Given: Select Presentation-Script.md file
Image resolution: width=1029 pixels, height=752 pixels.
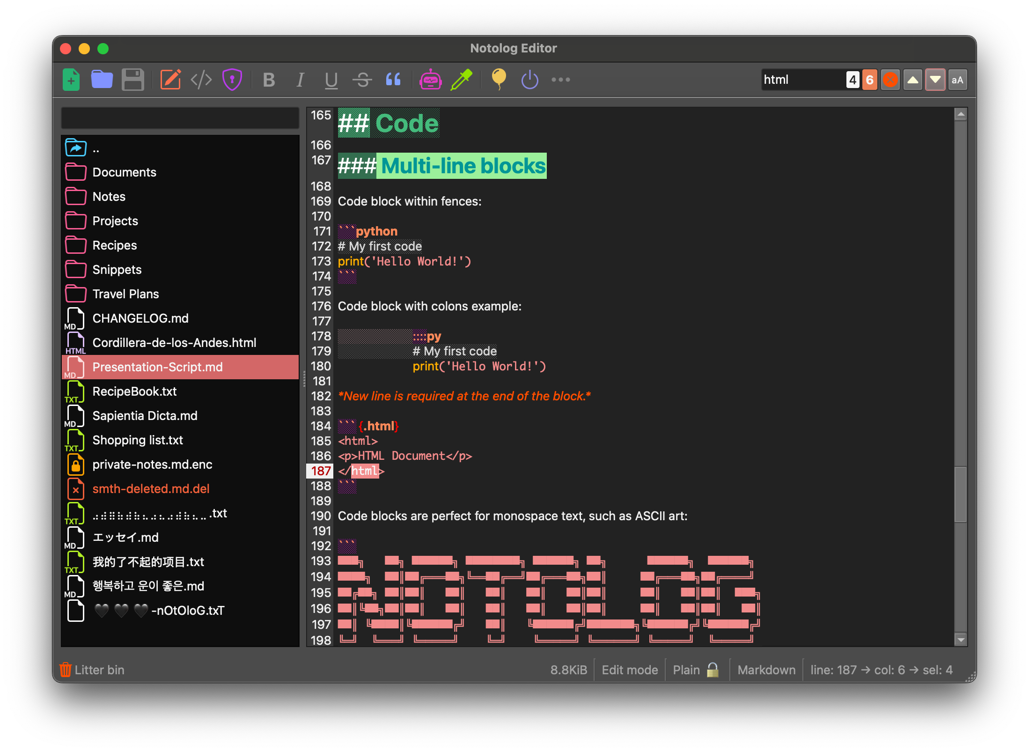Looking at the screenshot, I should 180,367.
